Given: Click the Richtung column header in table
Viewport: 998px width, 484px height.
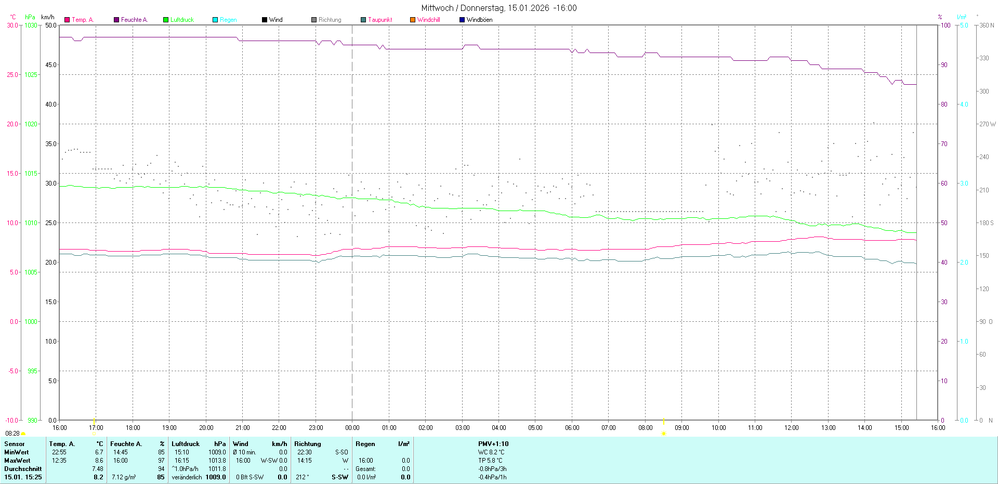Looking at the screenshot, I should pos(308,444).
